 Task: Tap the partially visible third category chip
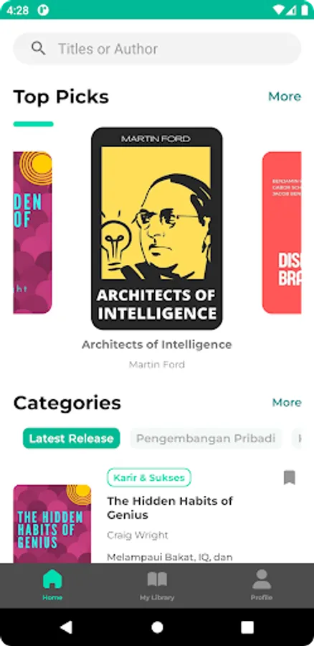[297, 439]
